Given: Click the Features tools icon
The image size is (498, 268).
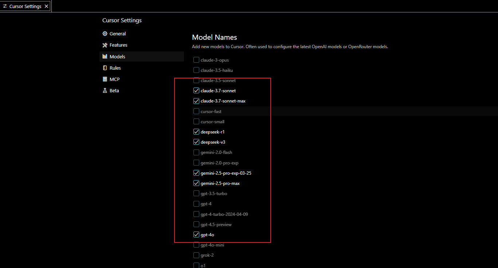Looking at the screenshot, I should pos(105,45).
